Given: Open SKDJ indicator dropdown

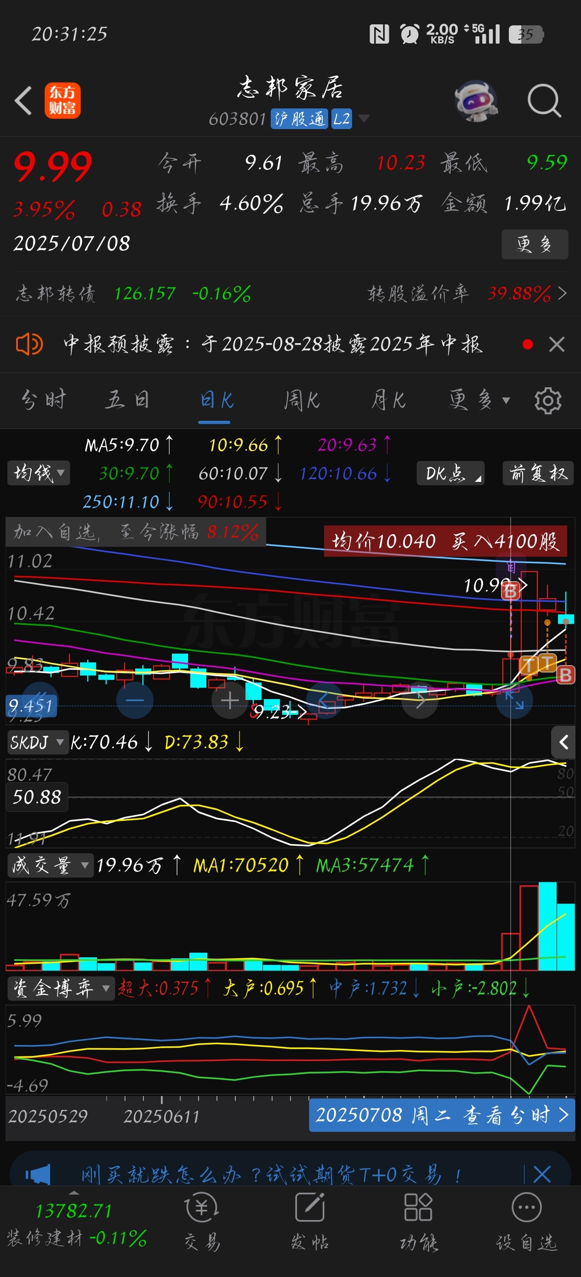Looking at the screenshot, I should click(x=37, y=742).
